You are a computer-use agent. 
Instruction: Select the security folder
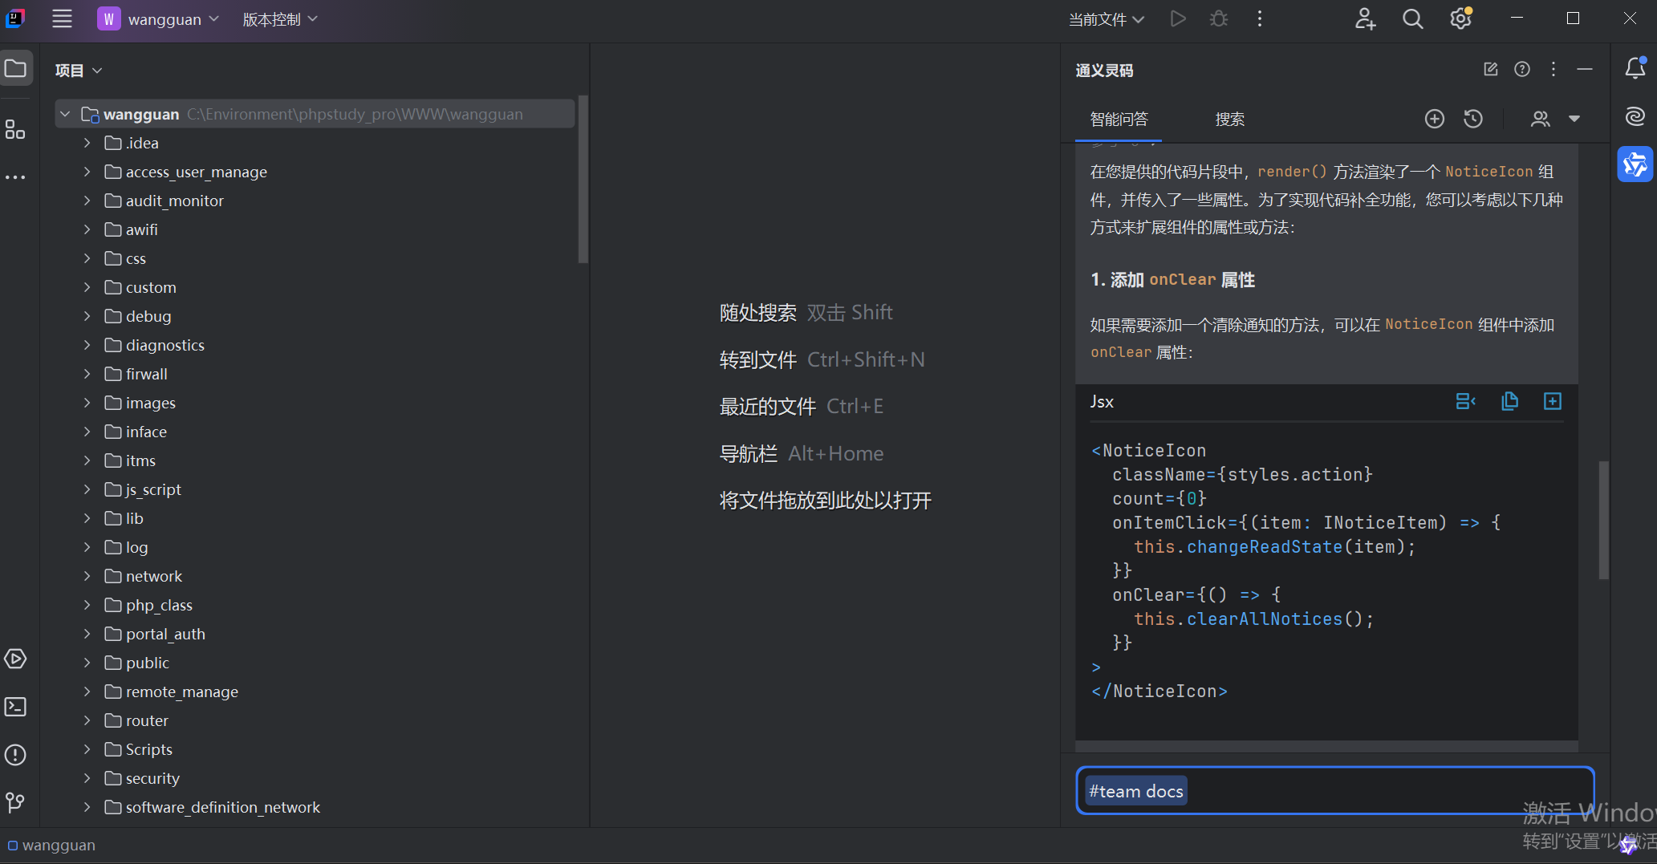(152, 778)
